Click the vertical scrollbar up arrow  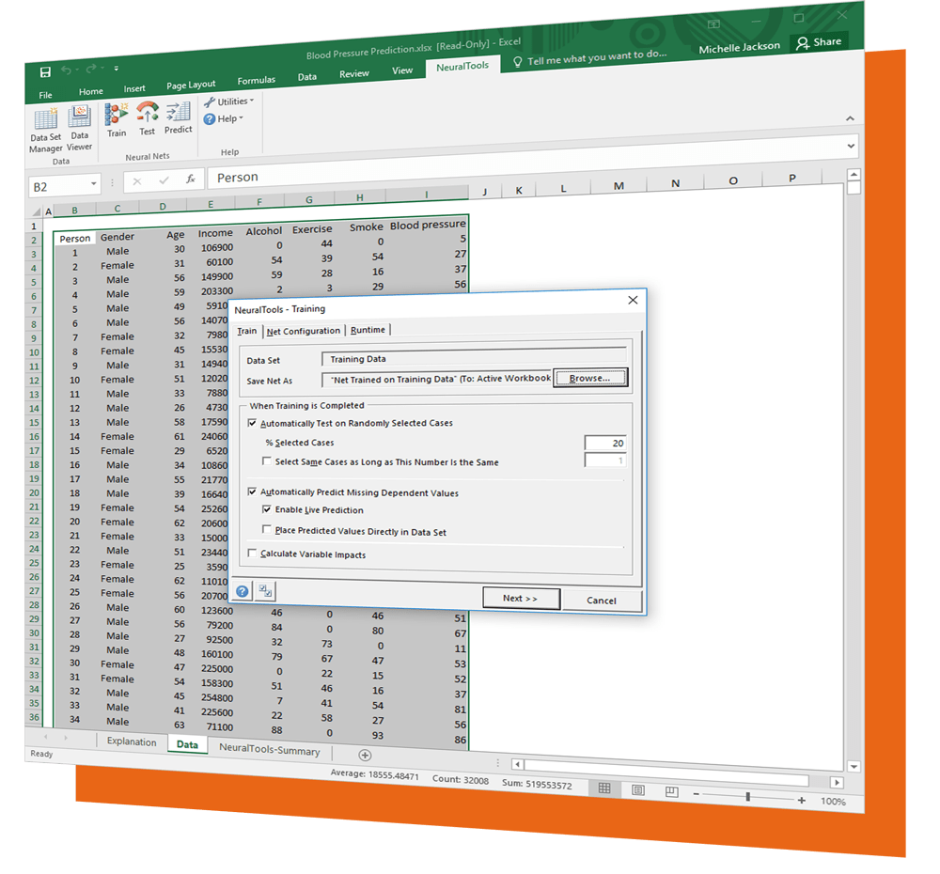854,175
